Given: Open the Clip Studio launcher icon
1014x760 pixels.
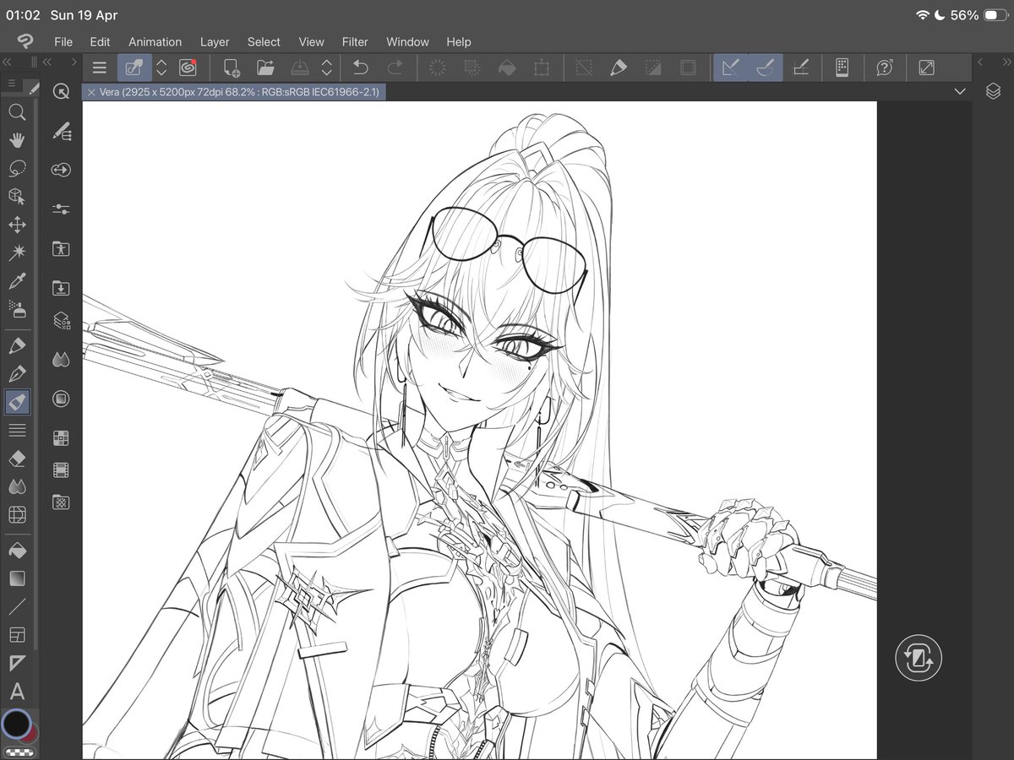Looking at the screenshot, I should (x=188, y=68).
